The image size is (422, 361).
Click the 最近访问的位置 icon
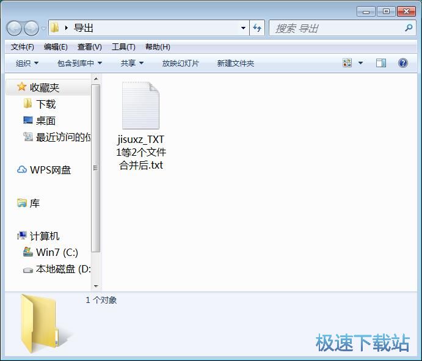[28, 136]
